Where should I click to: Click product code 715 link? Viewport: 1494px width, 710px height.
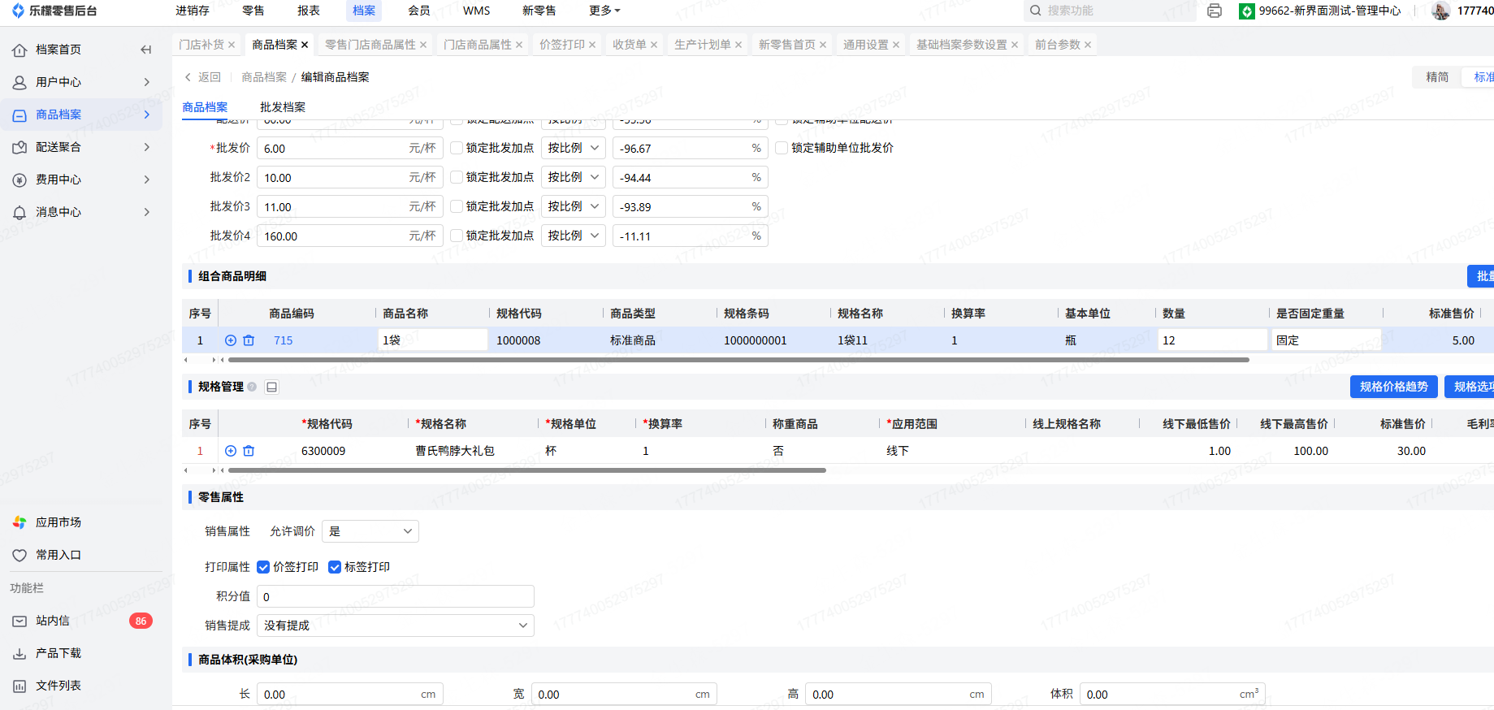click(284, 340)
